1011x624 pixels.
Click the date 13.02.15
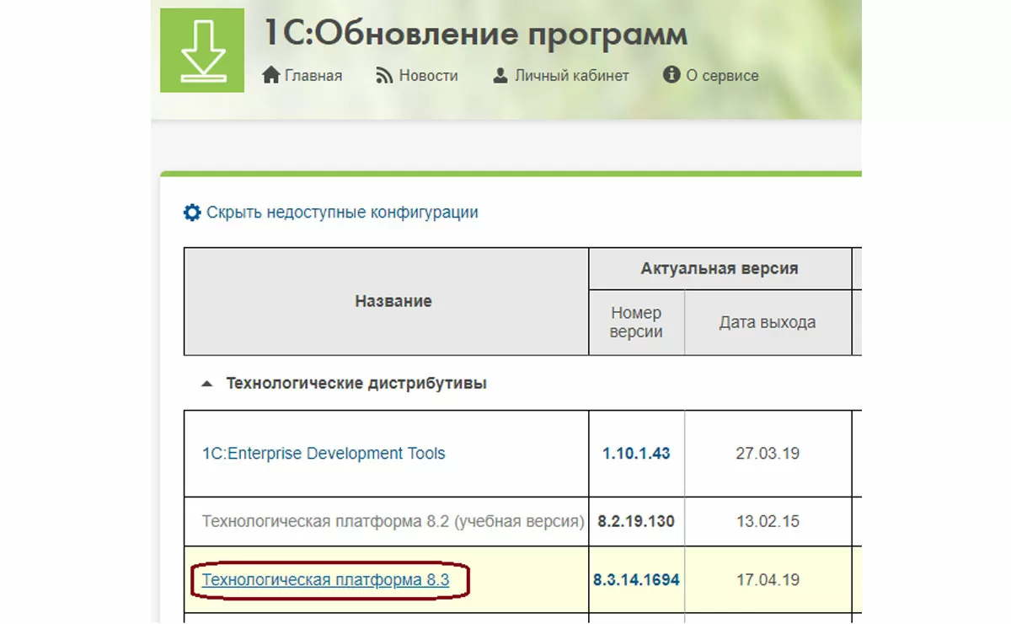(x=767, y=521)
